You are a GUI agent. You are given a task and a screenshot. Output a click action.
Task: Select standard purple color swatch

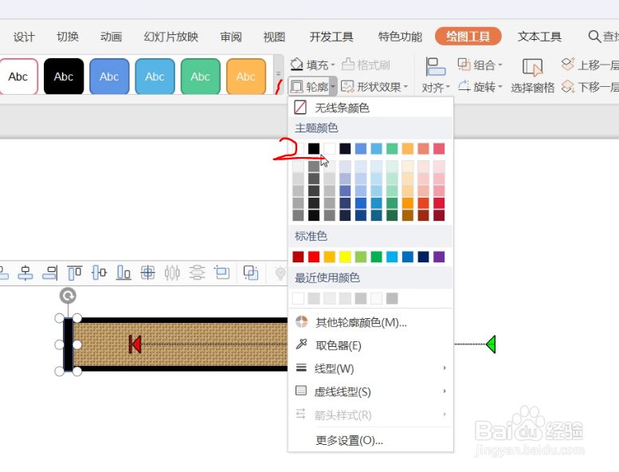click(x=439, y=257)
